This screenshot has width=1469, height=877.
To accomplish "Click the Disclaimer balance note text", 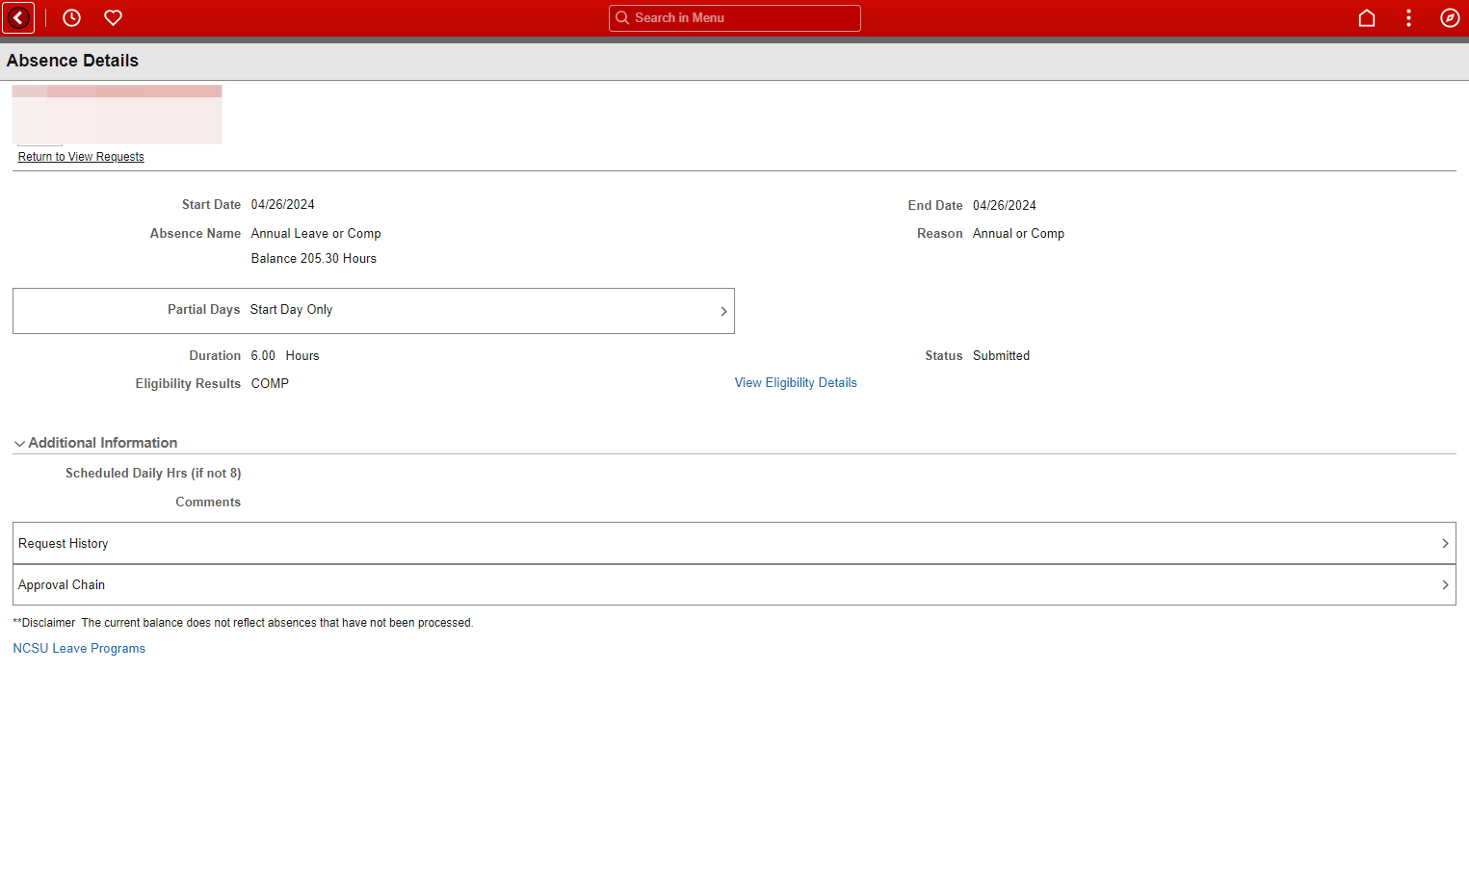I will [x=243, y=623].
